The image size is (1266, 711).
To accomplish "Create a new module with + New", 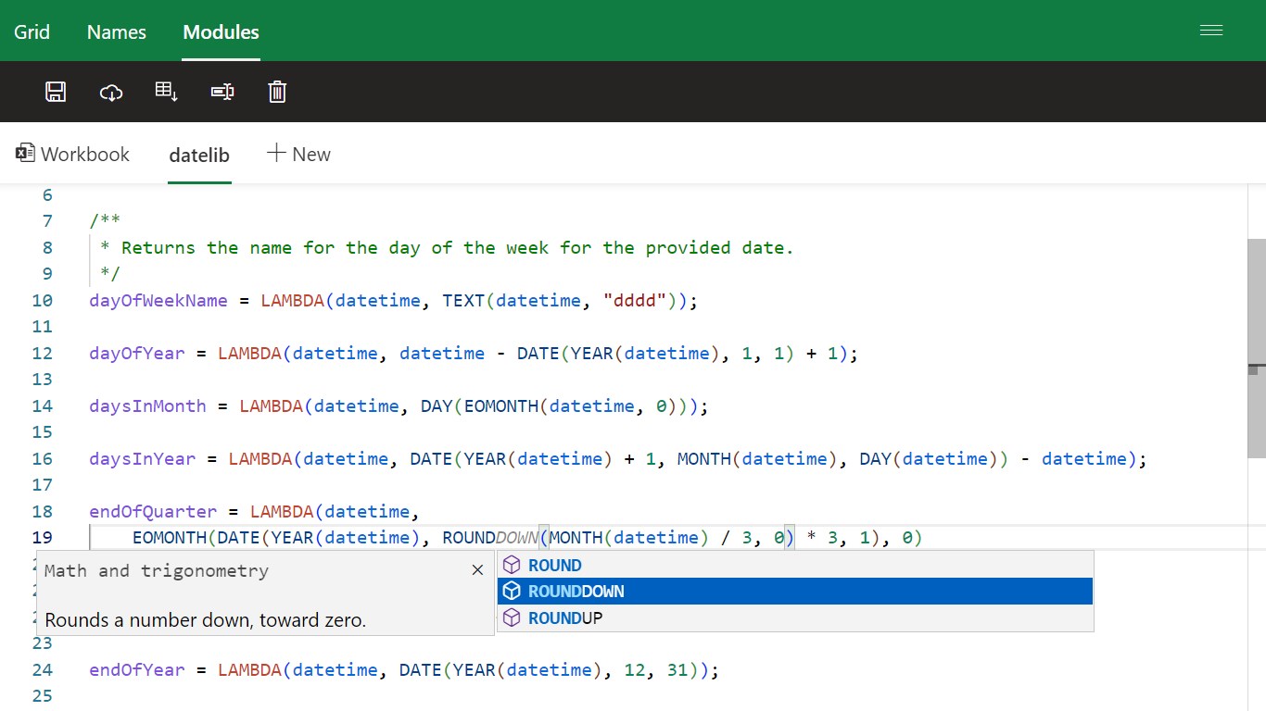I will [298, 155].
